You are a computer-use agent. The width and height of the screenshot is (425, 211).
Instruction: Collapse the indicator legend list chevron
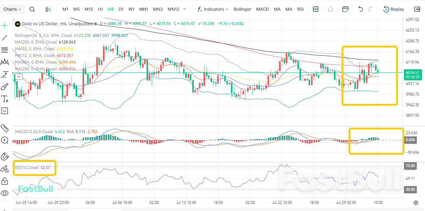(19, 77)
